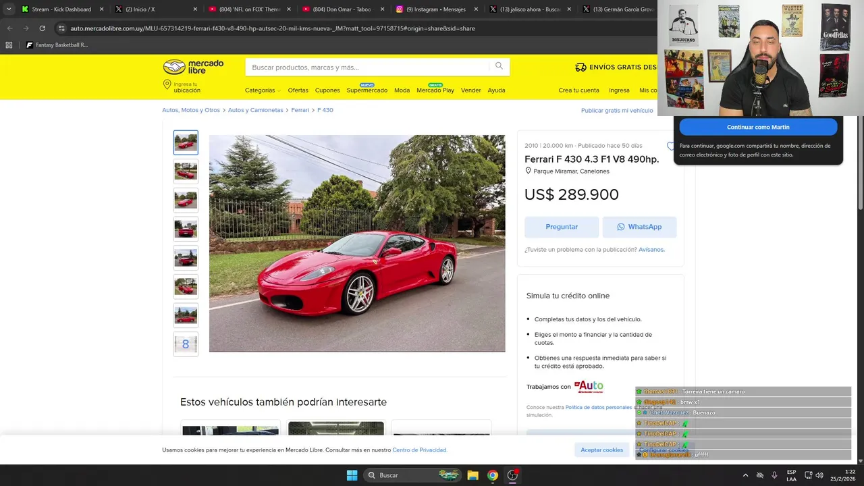864x486 pixels.
Task: Open Ofertas menu item
Action: [298, 90]
